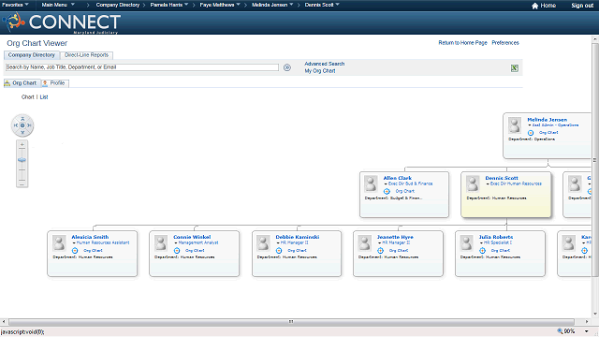Pan chart left arrow
The height and width of the screenshot is (337, 599).
(16, 125)
